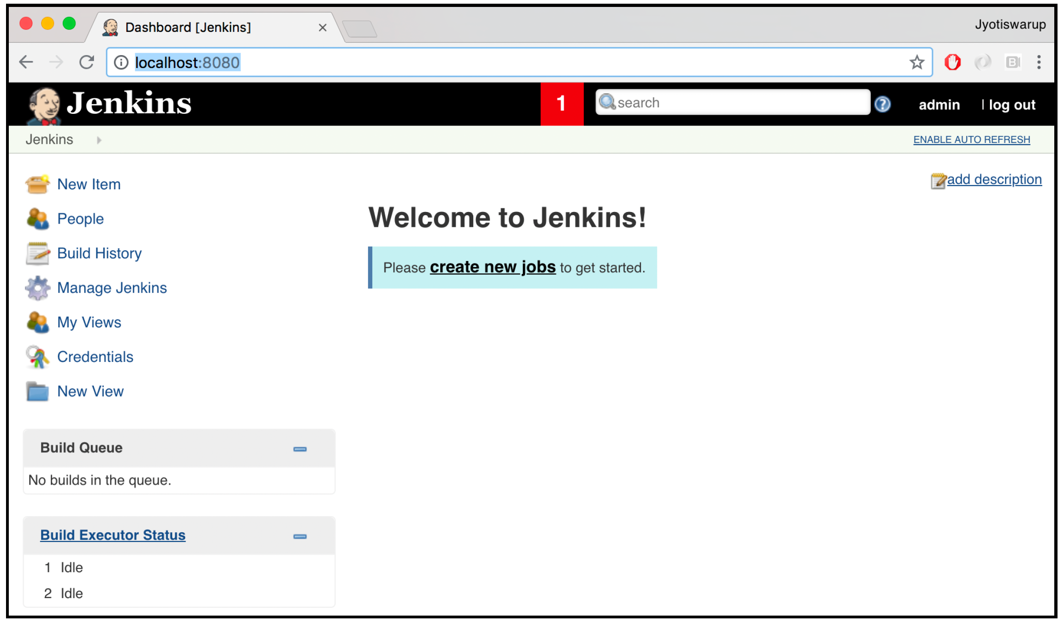The height and width of the screenshot is (623, 1064).
Task: Click the Manage Jenkins gear icon
Action: tap(38, 288)
